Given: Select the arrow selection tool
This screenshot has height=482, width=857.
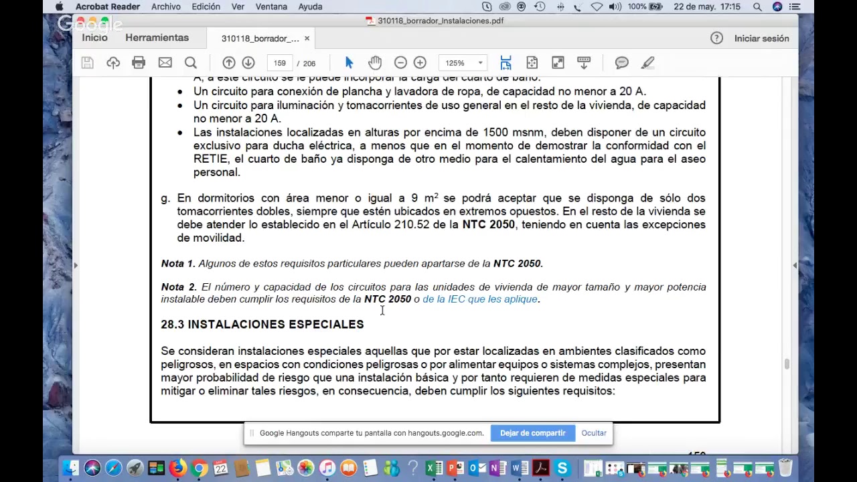Looking at the screenshot, I should click(x=349, y=62).
